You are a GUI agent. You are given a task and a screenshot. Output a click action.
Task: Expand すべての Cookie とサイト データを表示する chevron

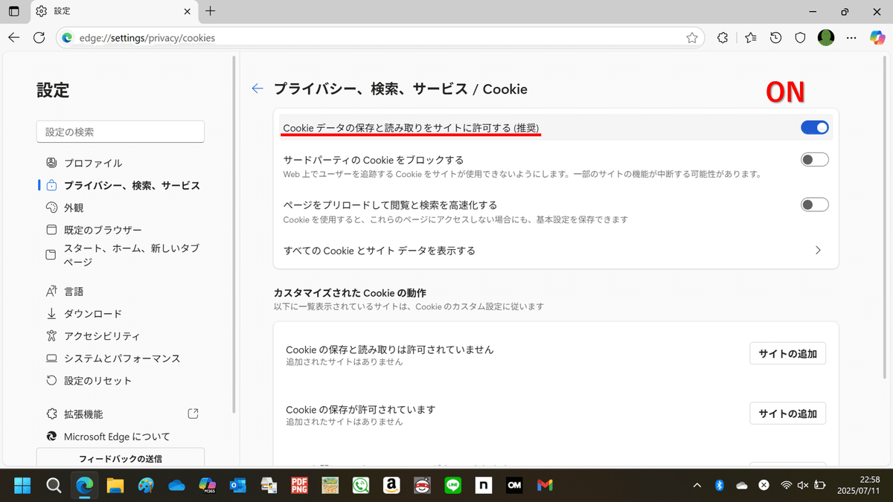coord(818,251)
